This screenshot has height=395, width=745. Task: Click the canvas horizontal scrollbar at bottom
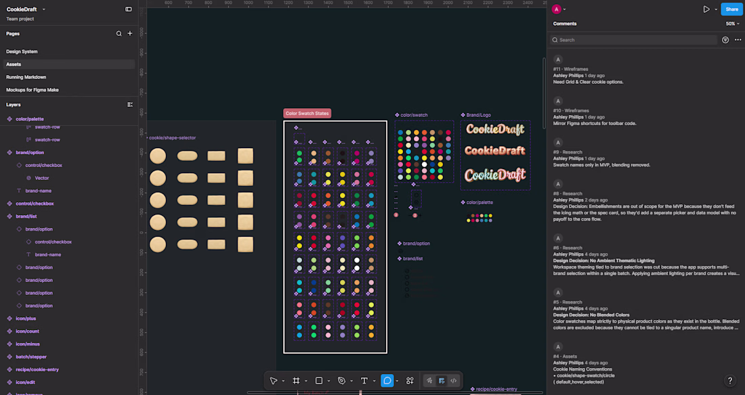394,392
